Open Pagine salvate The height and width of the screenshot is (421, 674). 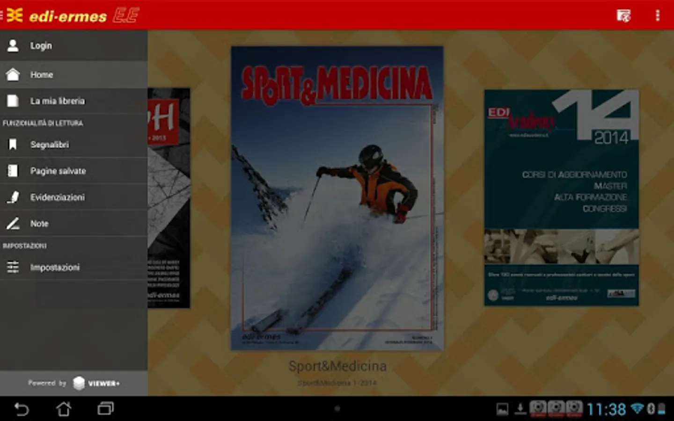click(73, 171)
